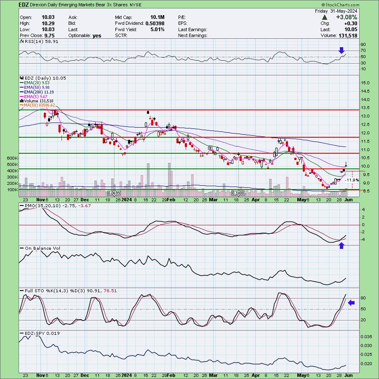Click the Next Earnings label
This screenshot has height=379, width=379.
click(193, 35)
